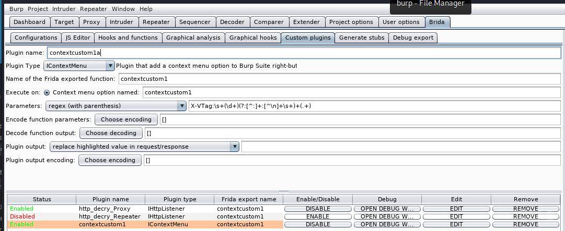
Task: Open the Project menu
Action: (x=39, y=9)
